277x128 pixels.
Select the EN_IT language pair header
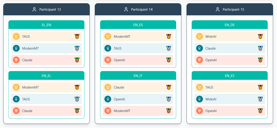pyautogui.click(x=138, y=76)
